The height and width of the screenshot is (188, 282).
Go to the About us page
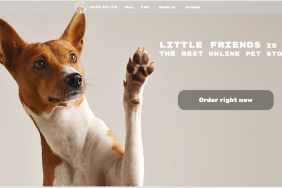[167, 7]
